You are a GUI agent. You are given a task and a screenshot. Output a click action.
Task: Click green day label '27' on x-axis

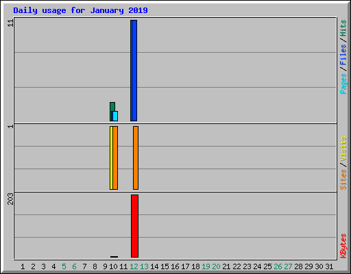tap(288, 266)
